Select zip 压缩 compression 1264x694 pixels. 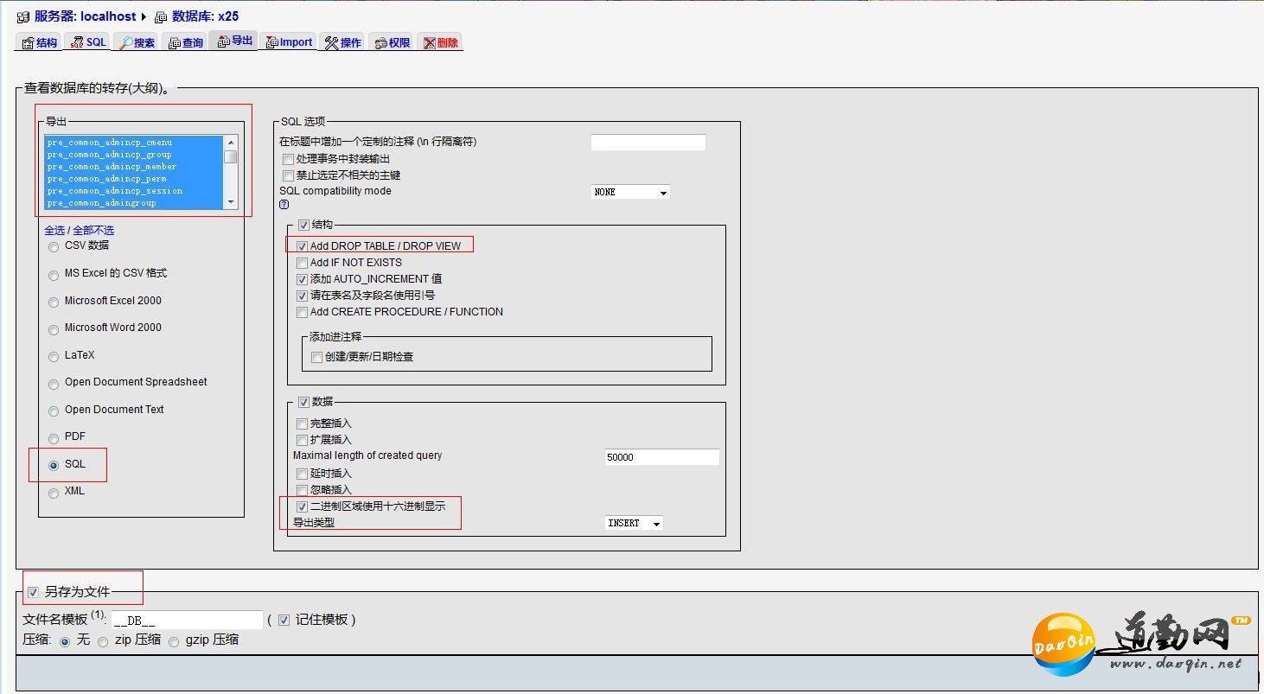click(x=103, y=642)
